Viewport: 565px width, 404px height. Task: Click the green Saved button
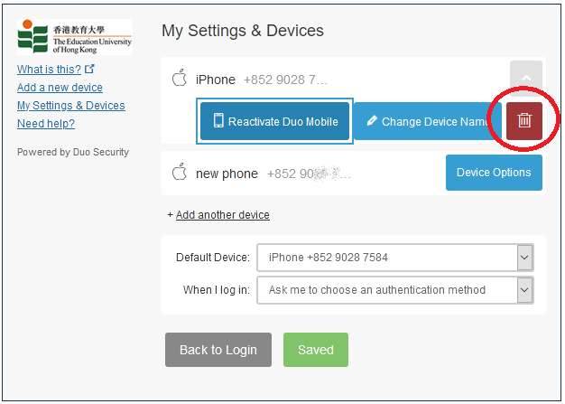(315, 350)
